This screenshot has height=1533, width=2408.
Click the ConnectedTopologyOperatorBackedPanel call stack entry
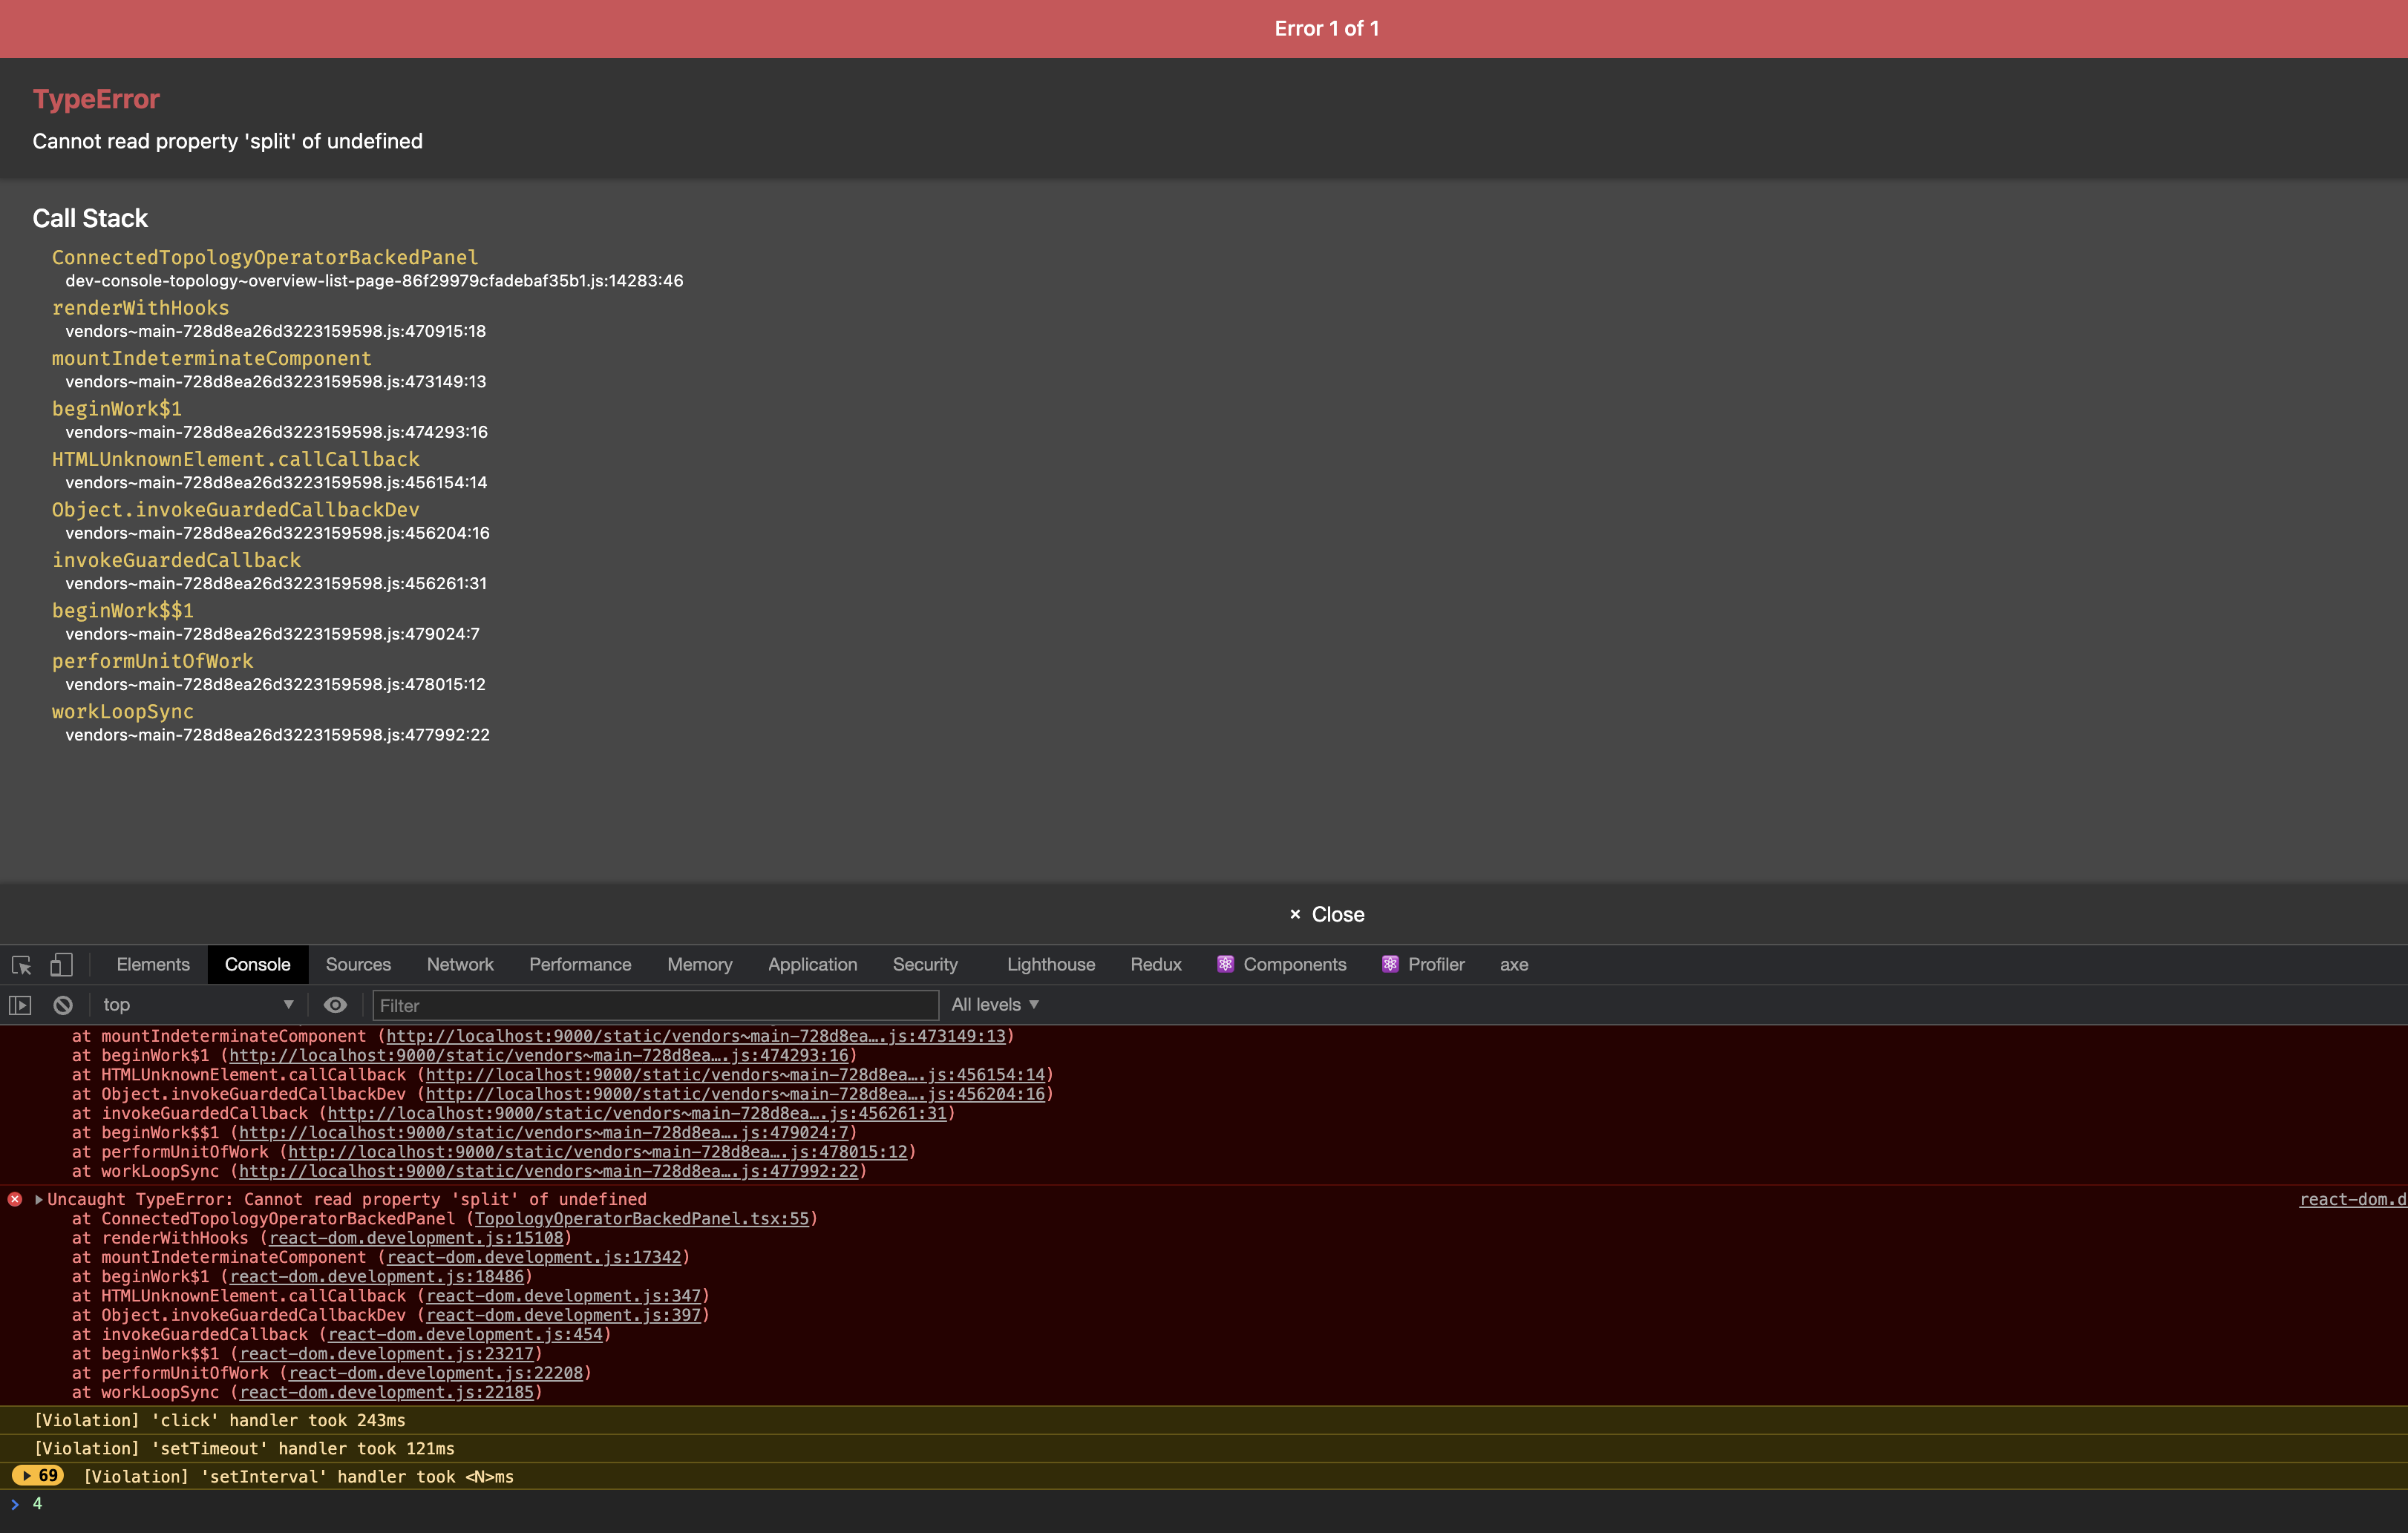coord(265,257)
